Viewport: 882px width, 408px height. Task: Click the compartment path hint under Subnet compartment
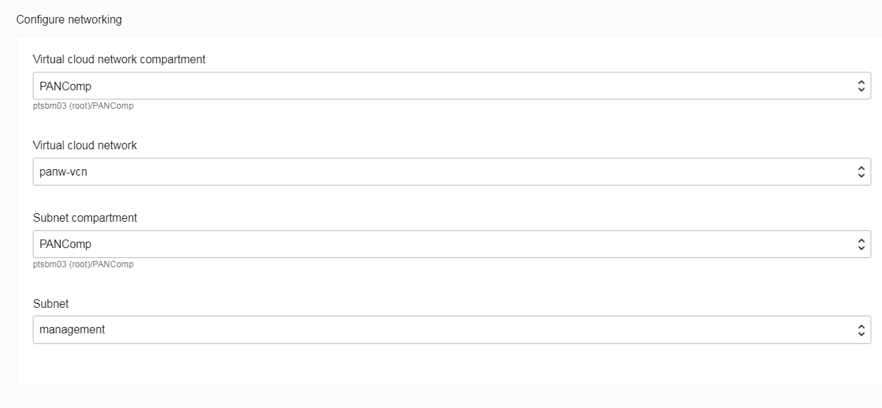pos(83,264)
